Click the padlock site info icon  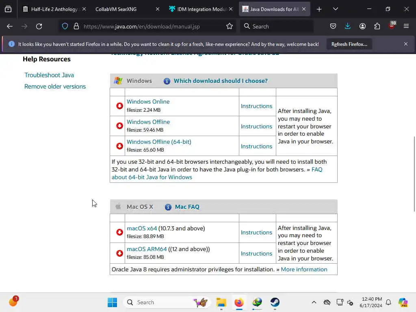[x=76, y=26]
